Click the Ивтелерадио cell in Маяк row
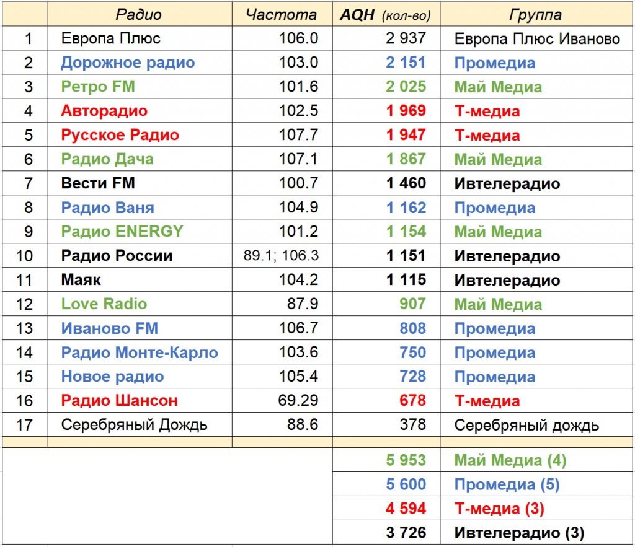The image size is (635, 547). pyautogui.click(x=537, y=280)
